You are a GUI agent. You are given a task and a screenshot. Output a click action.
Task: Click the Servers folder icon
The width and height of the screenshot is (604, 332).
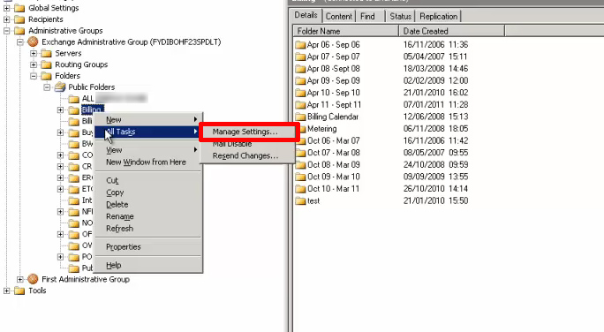coord(46,53)
